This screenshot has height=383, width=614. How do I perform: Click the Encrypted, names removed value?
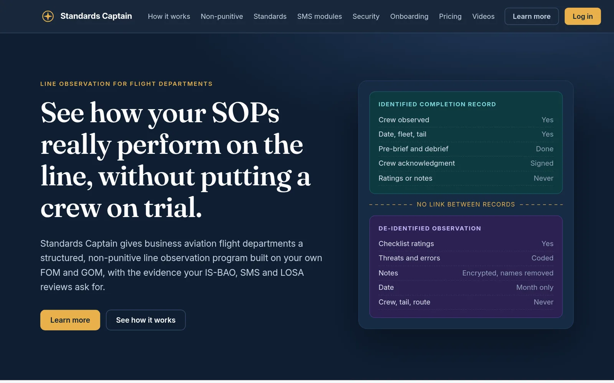tap(508, 273)
